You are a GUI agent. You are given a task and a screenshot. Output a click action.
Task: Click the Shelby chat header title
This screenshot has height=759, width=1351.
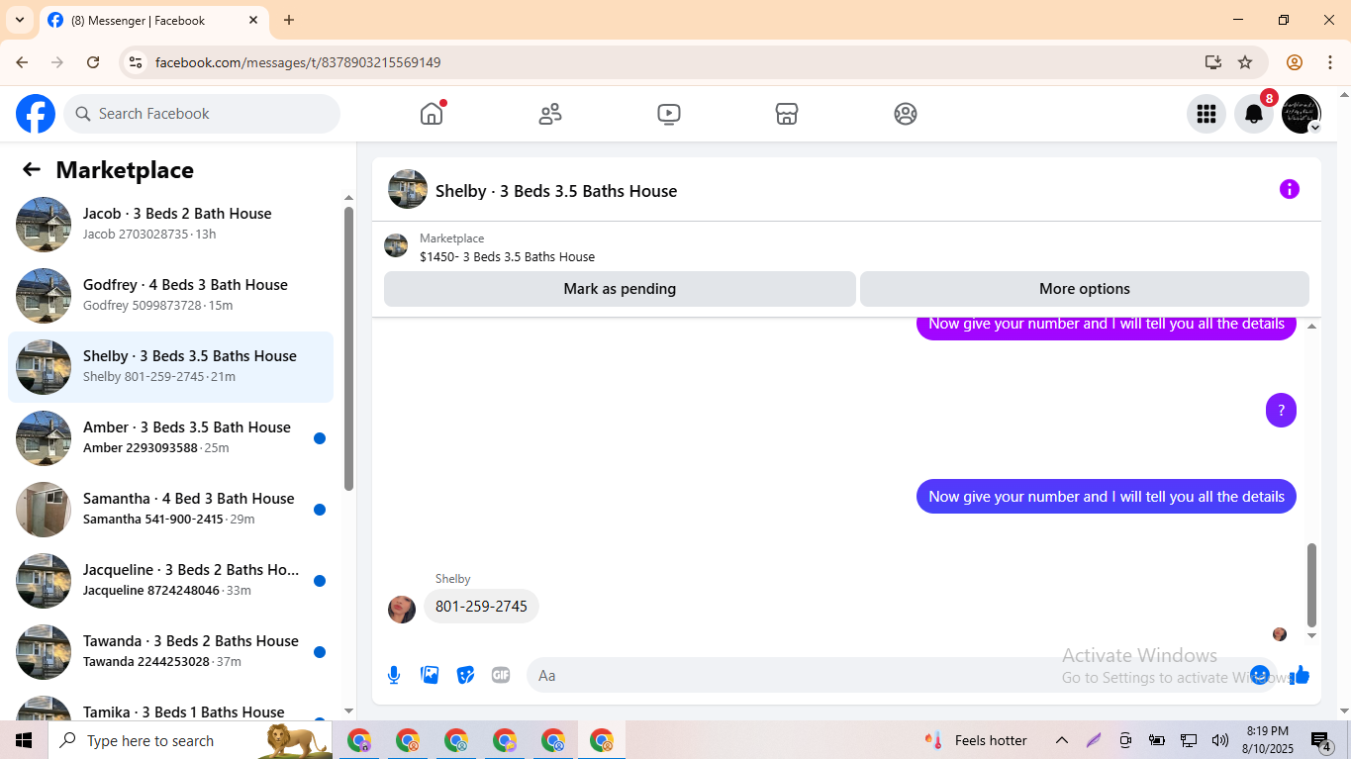[x=556, y=191]
